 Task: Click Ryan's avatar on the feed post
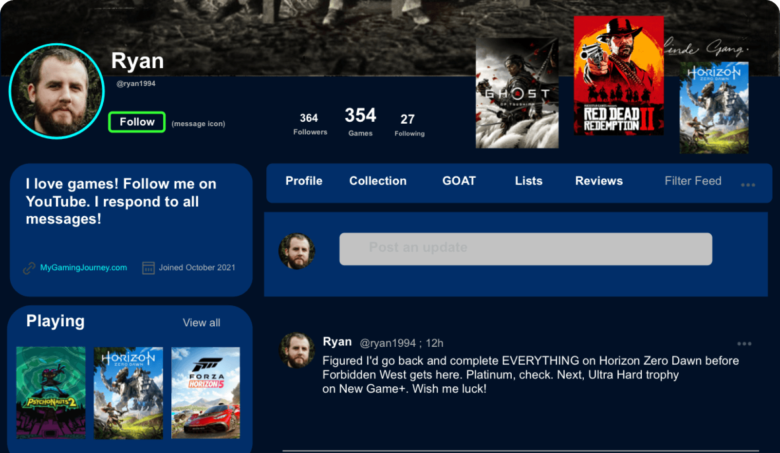(x=297, y=350)
